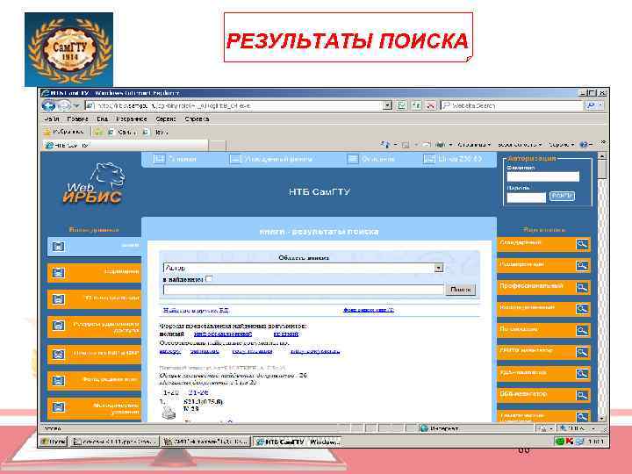
Task: Open the Описание top tab
Action: 370,159
